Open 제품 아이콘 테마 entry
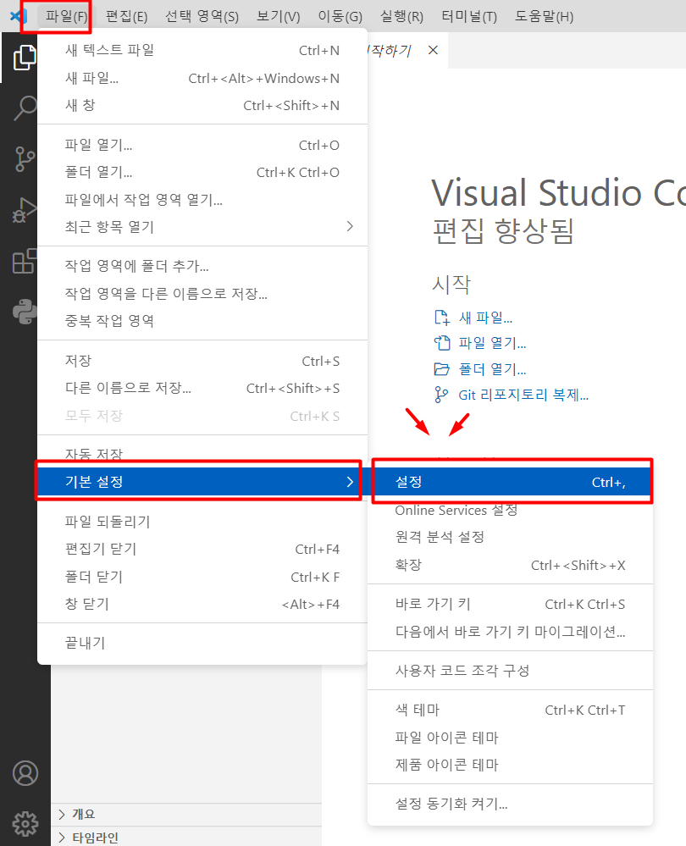Image resolution: width=686 pixels, height=846 pixels. (511, 765)
